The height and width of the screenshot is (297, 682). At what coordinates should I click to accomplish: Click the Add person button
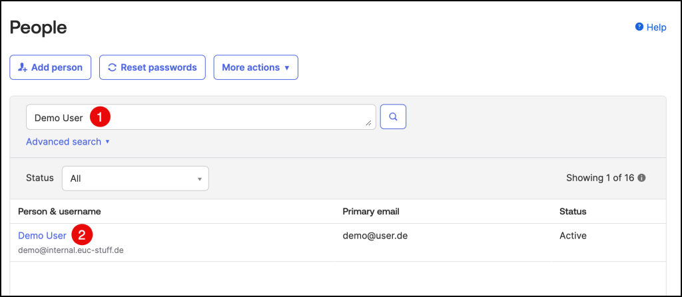point(50,67)
